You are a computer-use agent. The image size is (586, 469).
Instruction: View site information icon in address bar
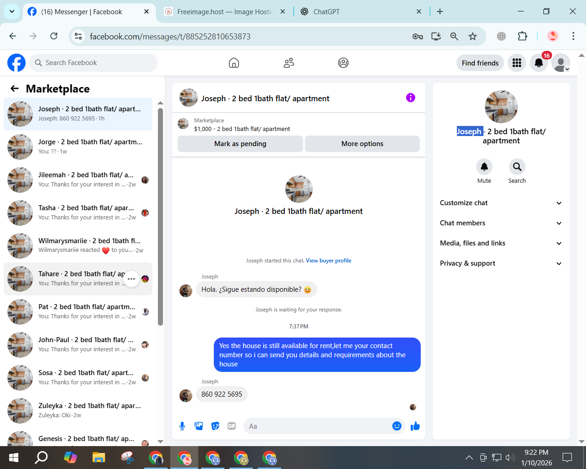pyautogui.click(x=78, y=36)
